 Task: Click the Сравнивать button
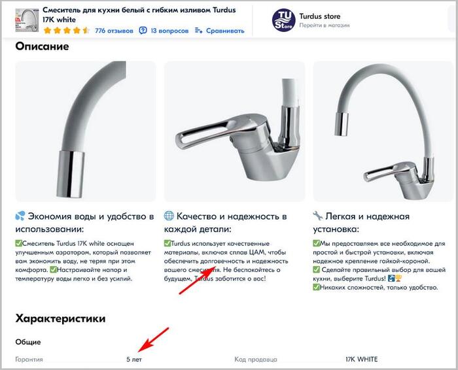(x=225, y=31)
